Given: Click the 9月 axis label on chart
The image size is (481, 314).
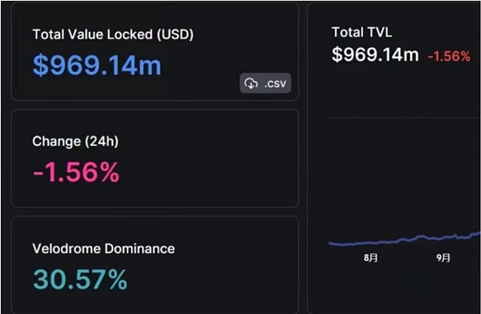Looking at the screenshot, I should click(443, 258).
